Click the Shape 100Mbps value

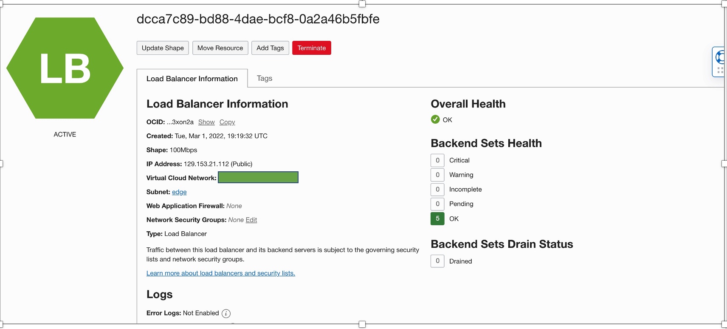tap(183, 150)
